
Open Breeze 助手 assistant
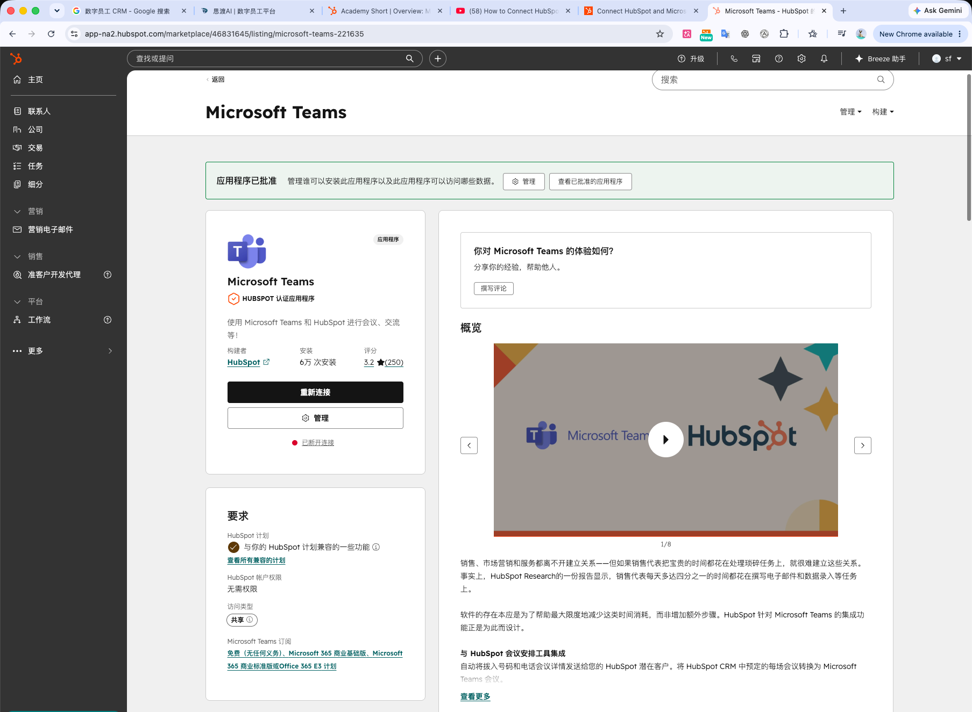(x=881, y=59)
